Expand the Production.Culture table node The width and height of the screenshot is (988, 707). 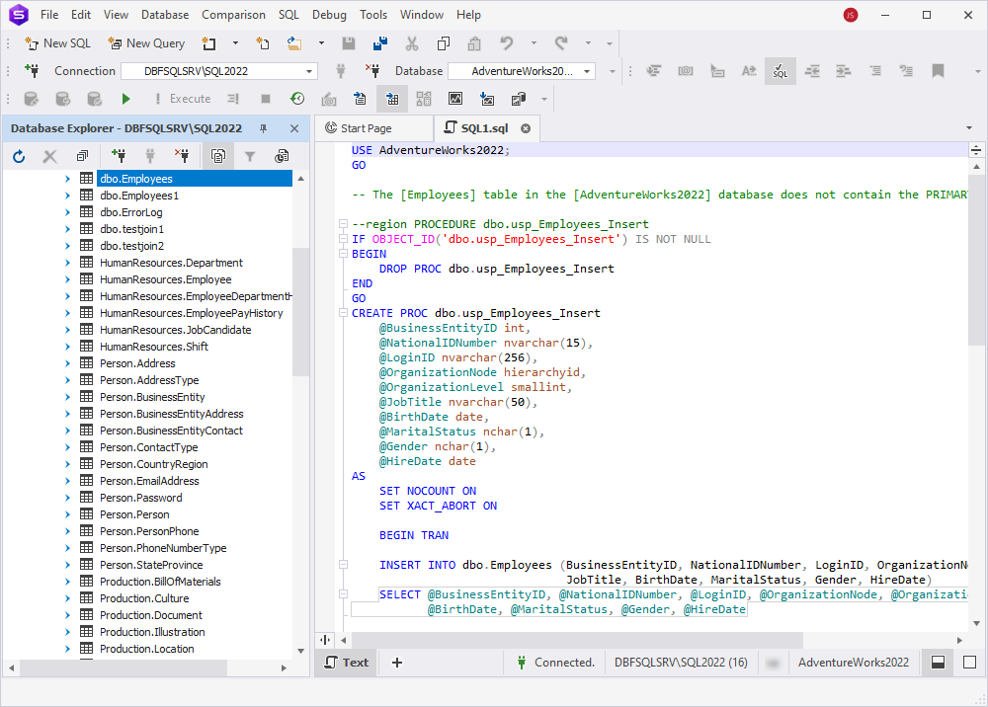(67, 598)
